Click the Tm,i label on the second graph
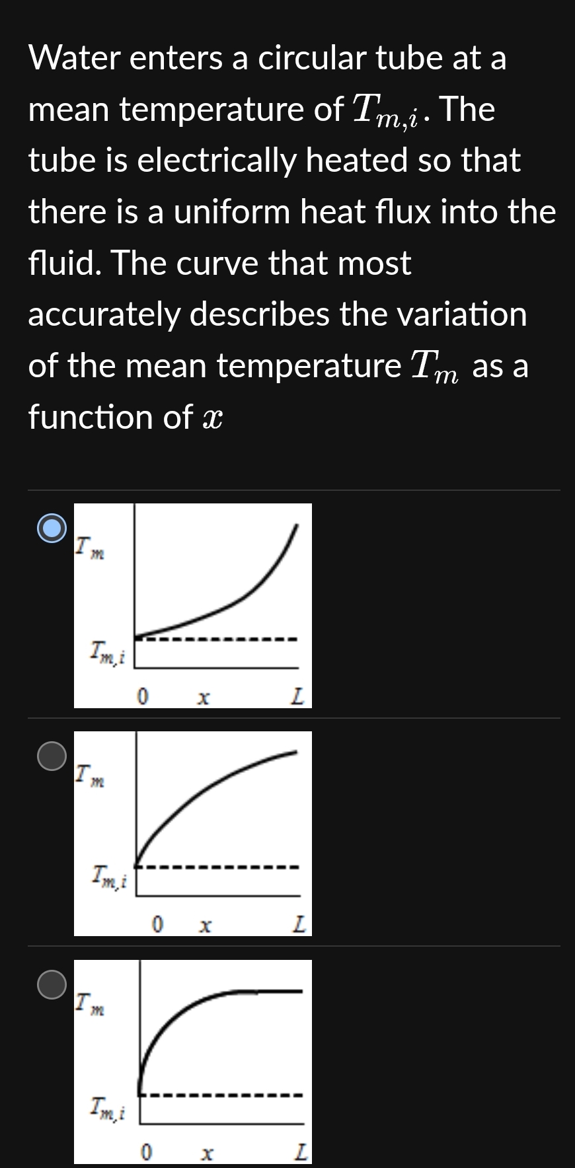Viewport: 575px width, 1168px height. (109, 877)
